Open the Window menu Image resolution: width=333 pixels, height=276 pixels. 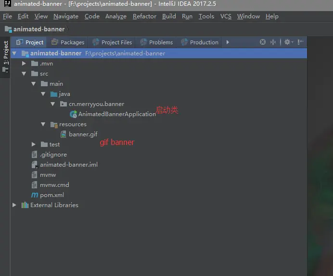tap(248, 16)
